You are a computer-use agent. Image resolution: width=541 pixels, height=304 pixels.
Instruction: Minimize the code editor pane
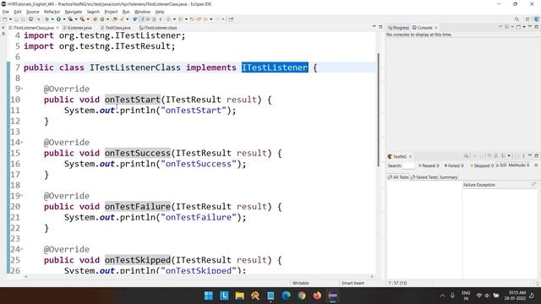point(374,26)
